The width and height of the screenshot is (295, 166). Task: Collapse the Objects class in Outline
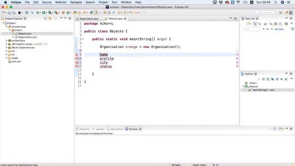pos(243,86)
